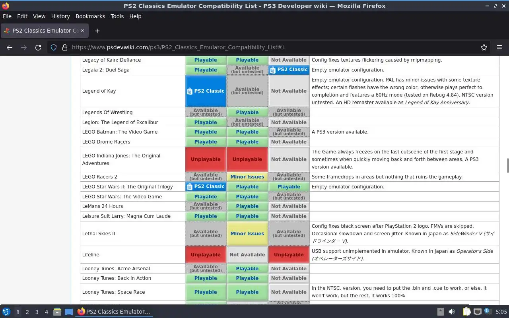
Task: Click the Not Available cell for LEGO Drome Racers
Action: (x=289, y=142)
